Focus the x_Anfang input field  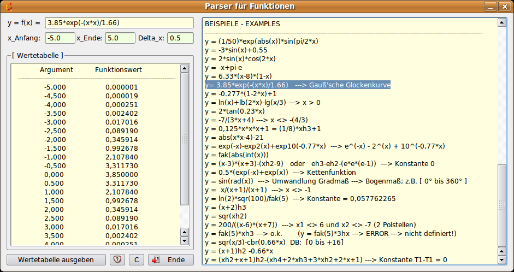click(60, 38)
